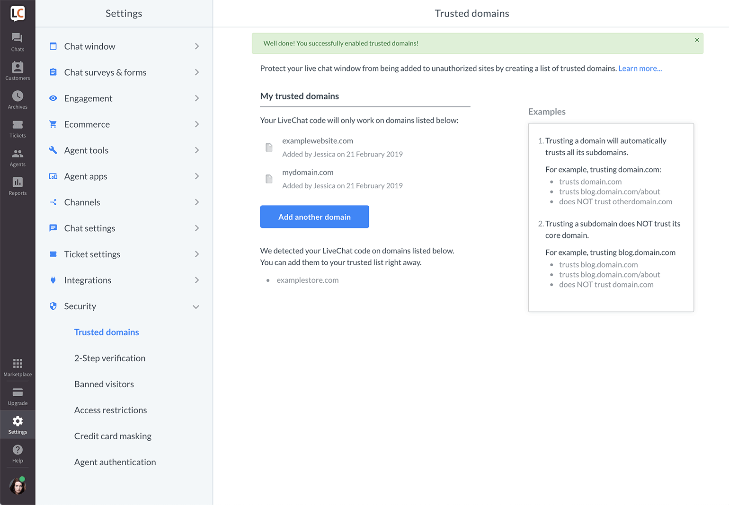
Task: Open Credit card masking settings
Action: tap(113, 436)
